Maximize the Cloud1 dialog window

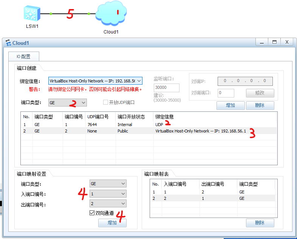(x=275, y=42)
